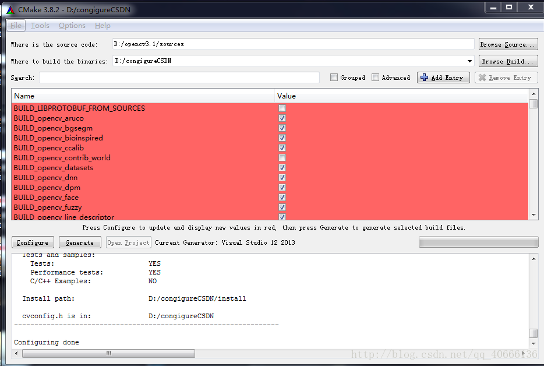Open the Help menu
Screen dimensions: 544x366
103,26
